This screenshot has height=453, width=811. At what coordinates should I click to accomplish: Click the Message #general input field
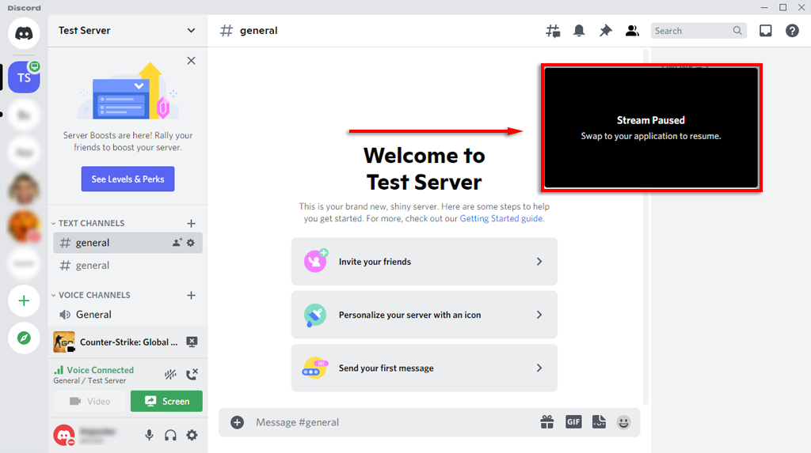[388, 422]
